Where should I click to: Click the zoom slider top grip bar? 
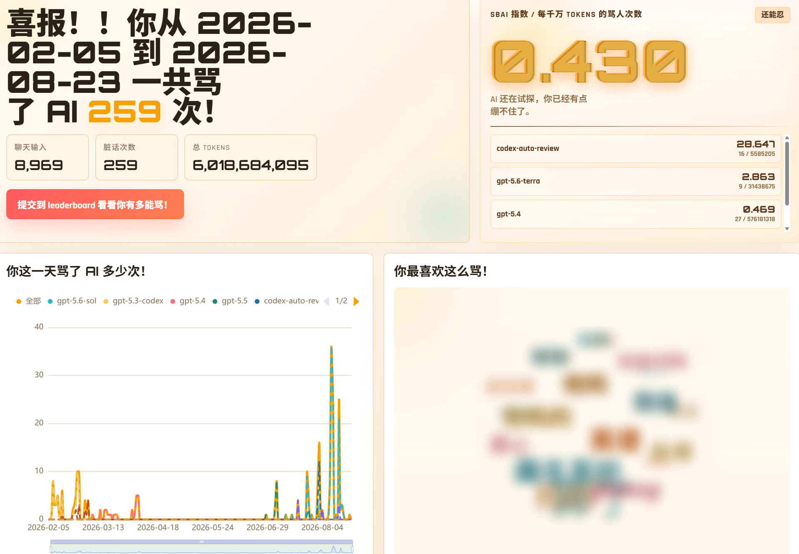[201, 542]
